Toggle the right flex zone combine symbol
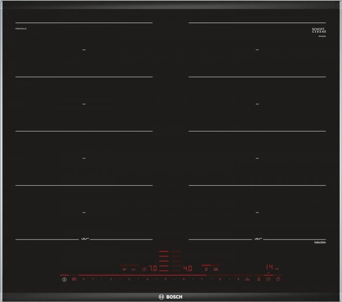This screenshot has height=302, width=342. (x=206, y=269)
